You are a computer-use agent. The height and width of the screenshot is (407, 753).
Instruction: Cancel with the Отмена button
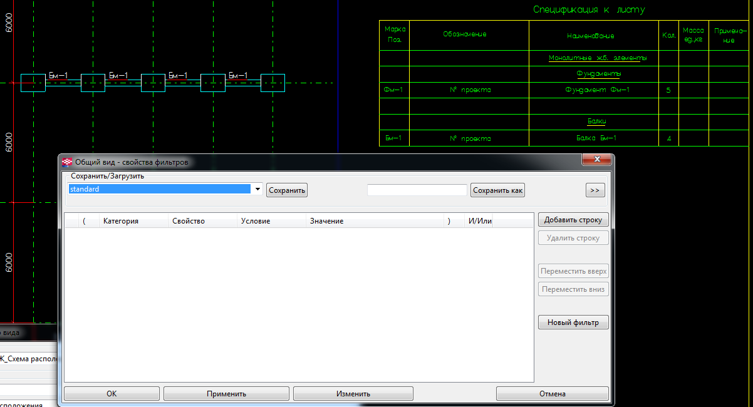tap(552, 394)
